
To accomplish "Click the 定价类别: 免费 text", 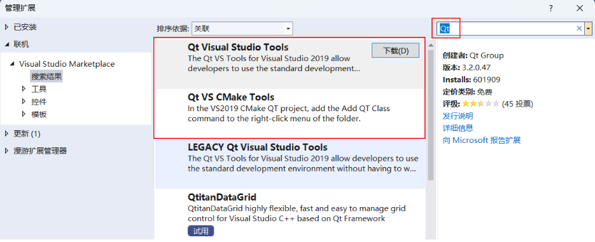I will (468, 91).
